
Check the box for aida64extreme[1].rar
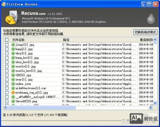7,88
